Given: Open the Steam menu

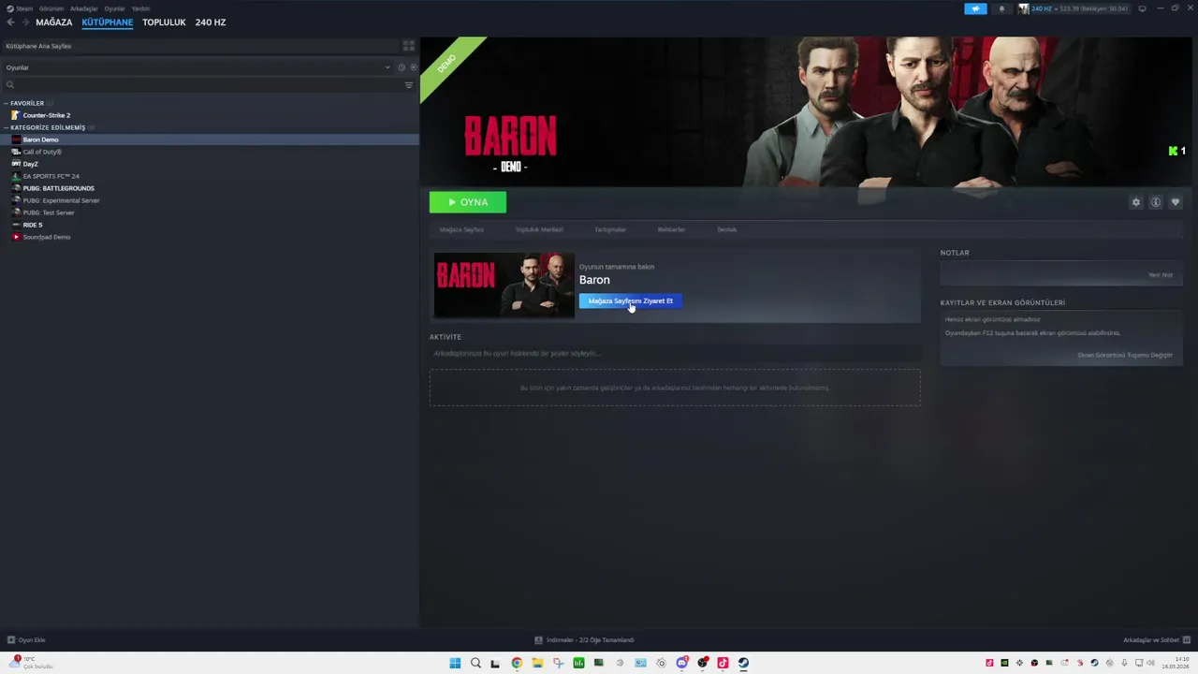Looking at the screenshot, I should coord(20,8).
